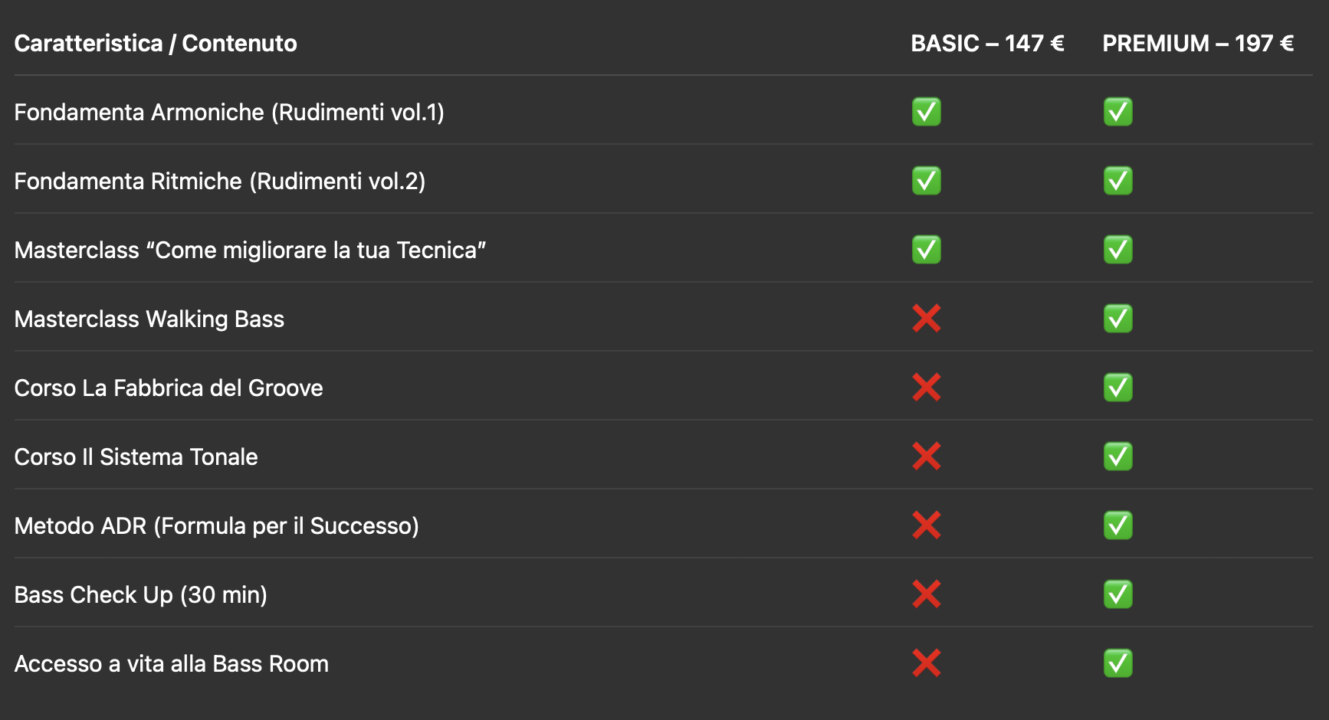The image size is (1329, 720).
Task: Click the PREMIUM – 197 € column header
Action: coord(1198,44)
